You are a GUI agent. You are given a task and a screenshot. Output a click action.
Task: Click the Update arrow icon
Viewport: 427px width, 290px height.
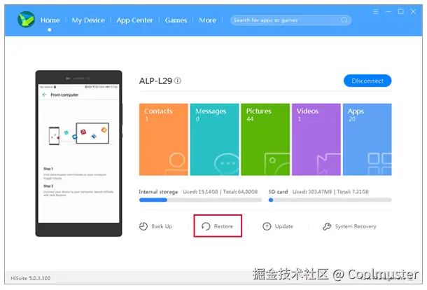267,226
